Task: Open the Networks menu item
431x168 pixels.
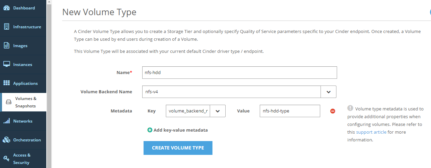Action: pyautogui.click(x=23, y=121)
